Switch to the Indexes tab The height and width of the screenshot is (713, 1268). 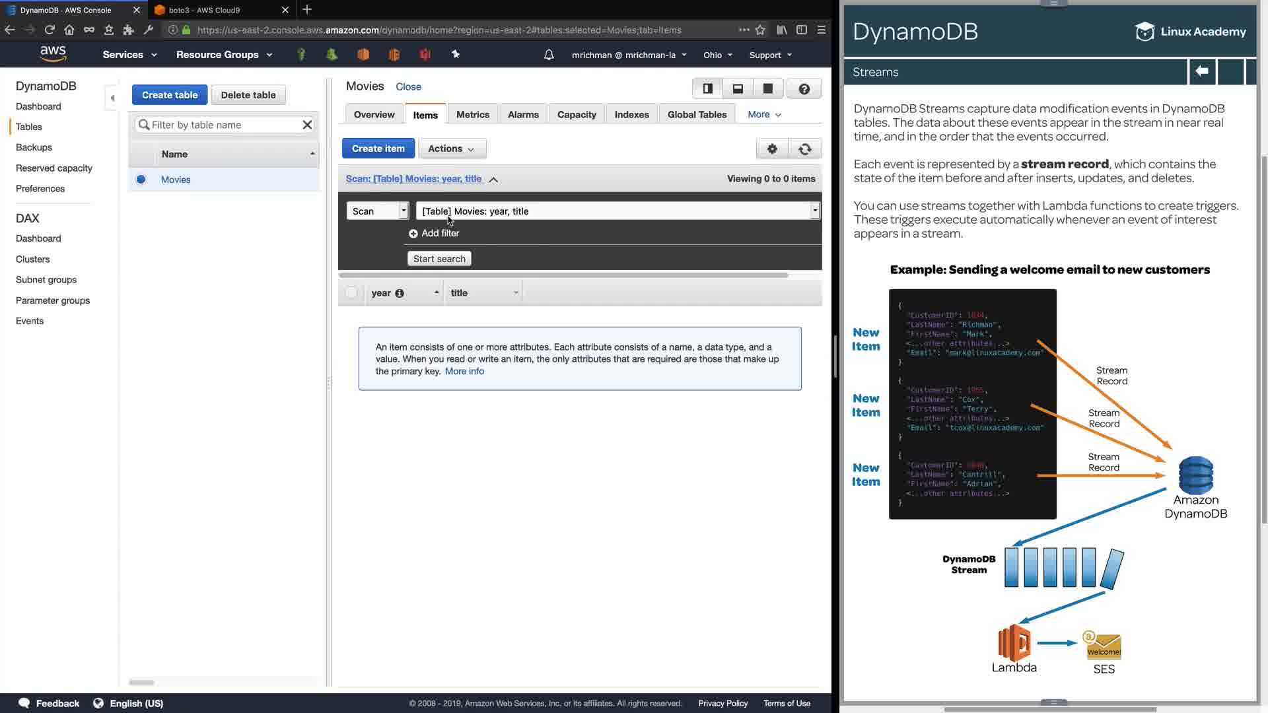(631, 114)
